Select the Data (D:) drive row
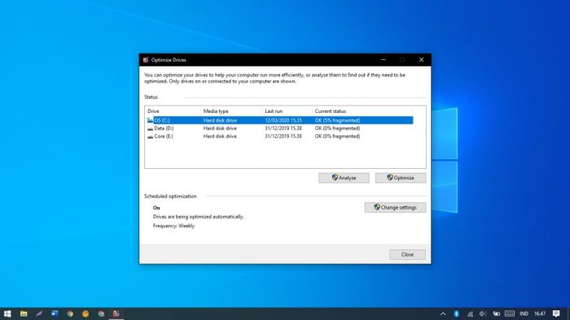Screen dimensions: 570x320 279,128
